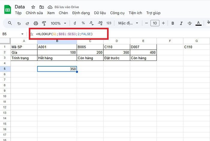
Task: Click the undo arrow icon
Action: tap(19, 23)
